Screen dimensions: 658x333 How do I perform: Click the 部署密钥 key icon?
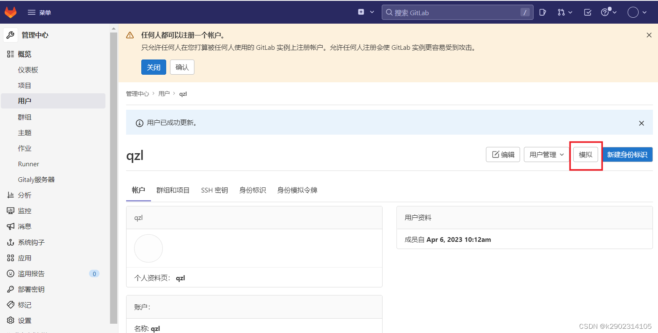tap(11, 289)
